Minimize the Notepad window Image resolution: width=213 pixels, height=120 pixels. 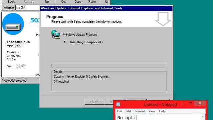[183, 104]
